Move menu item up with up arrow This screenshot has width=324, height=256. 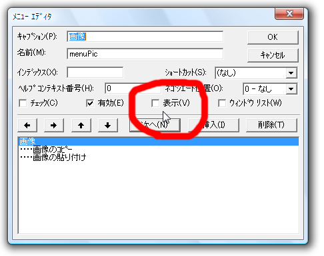[81, 125]
